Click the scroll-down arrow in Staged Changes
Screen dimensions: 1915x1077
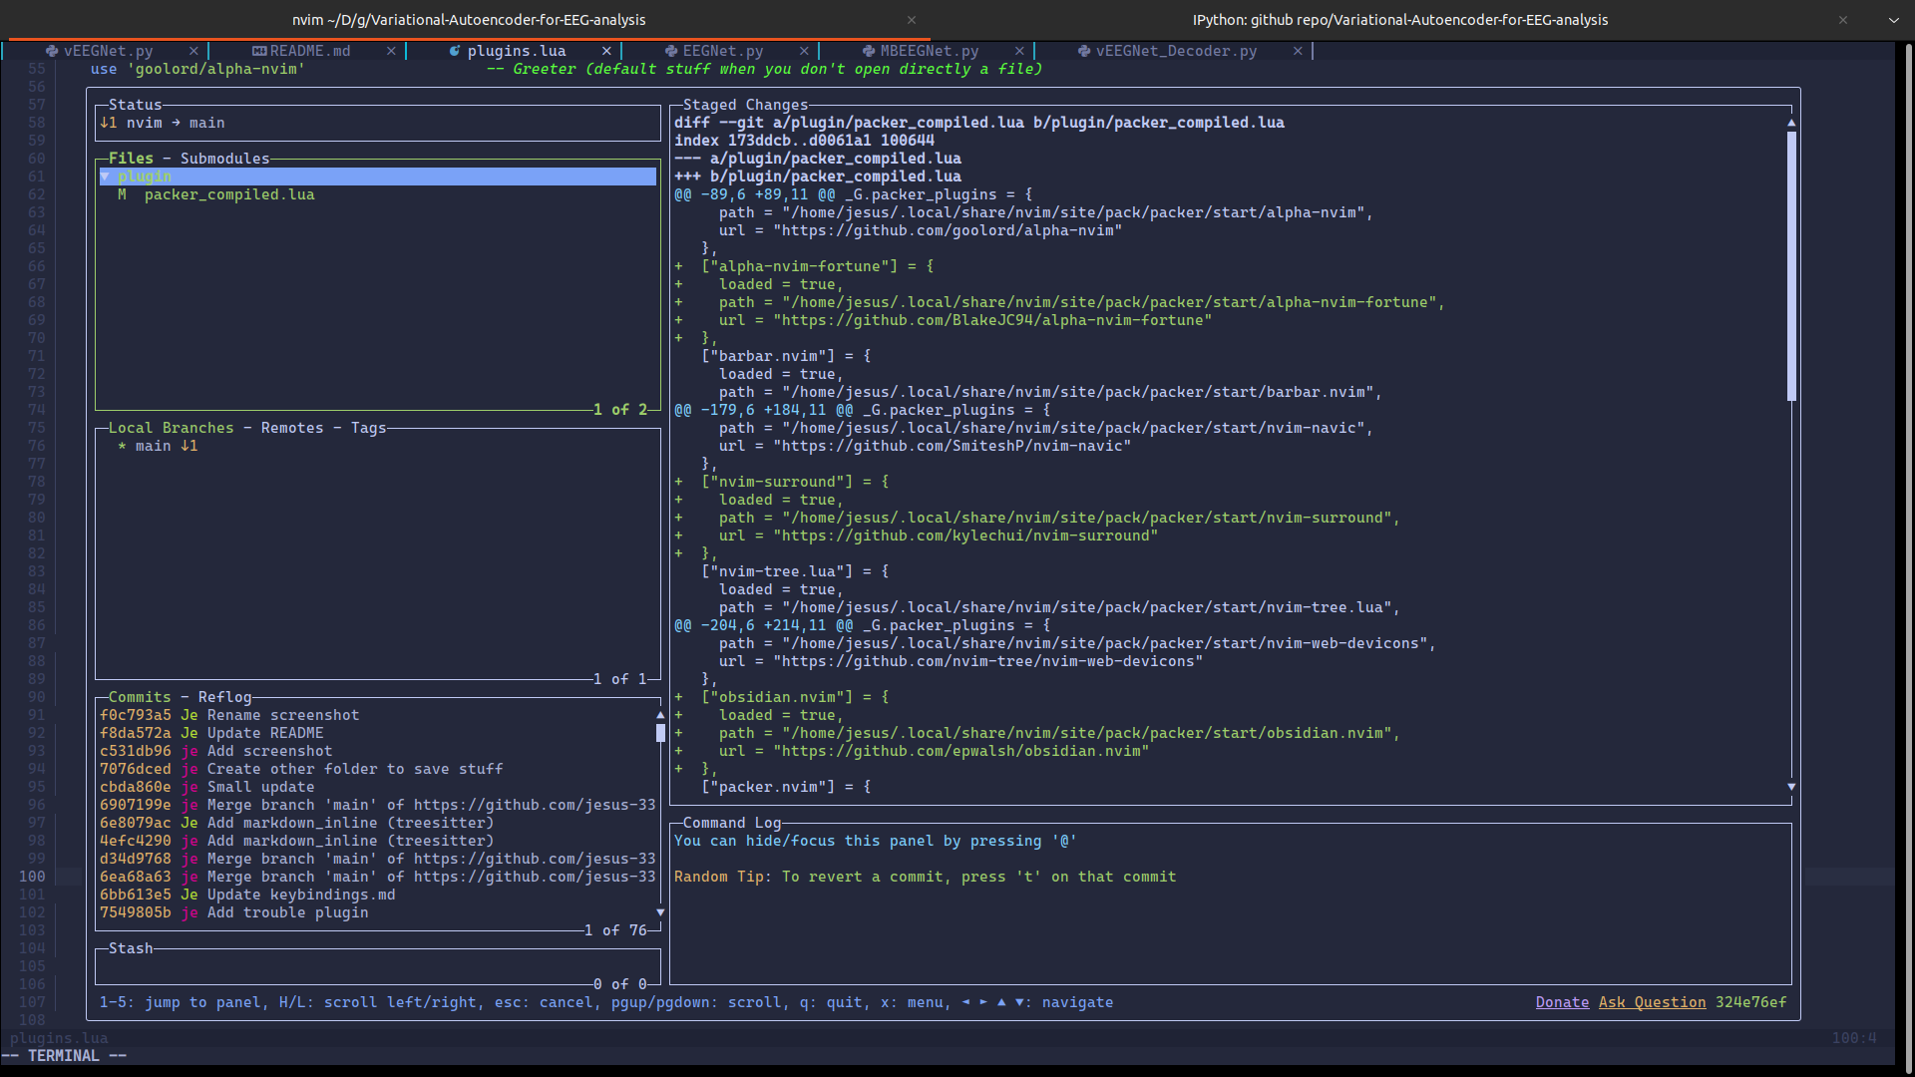pos(1791,787)
